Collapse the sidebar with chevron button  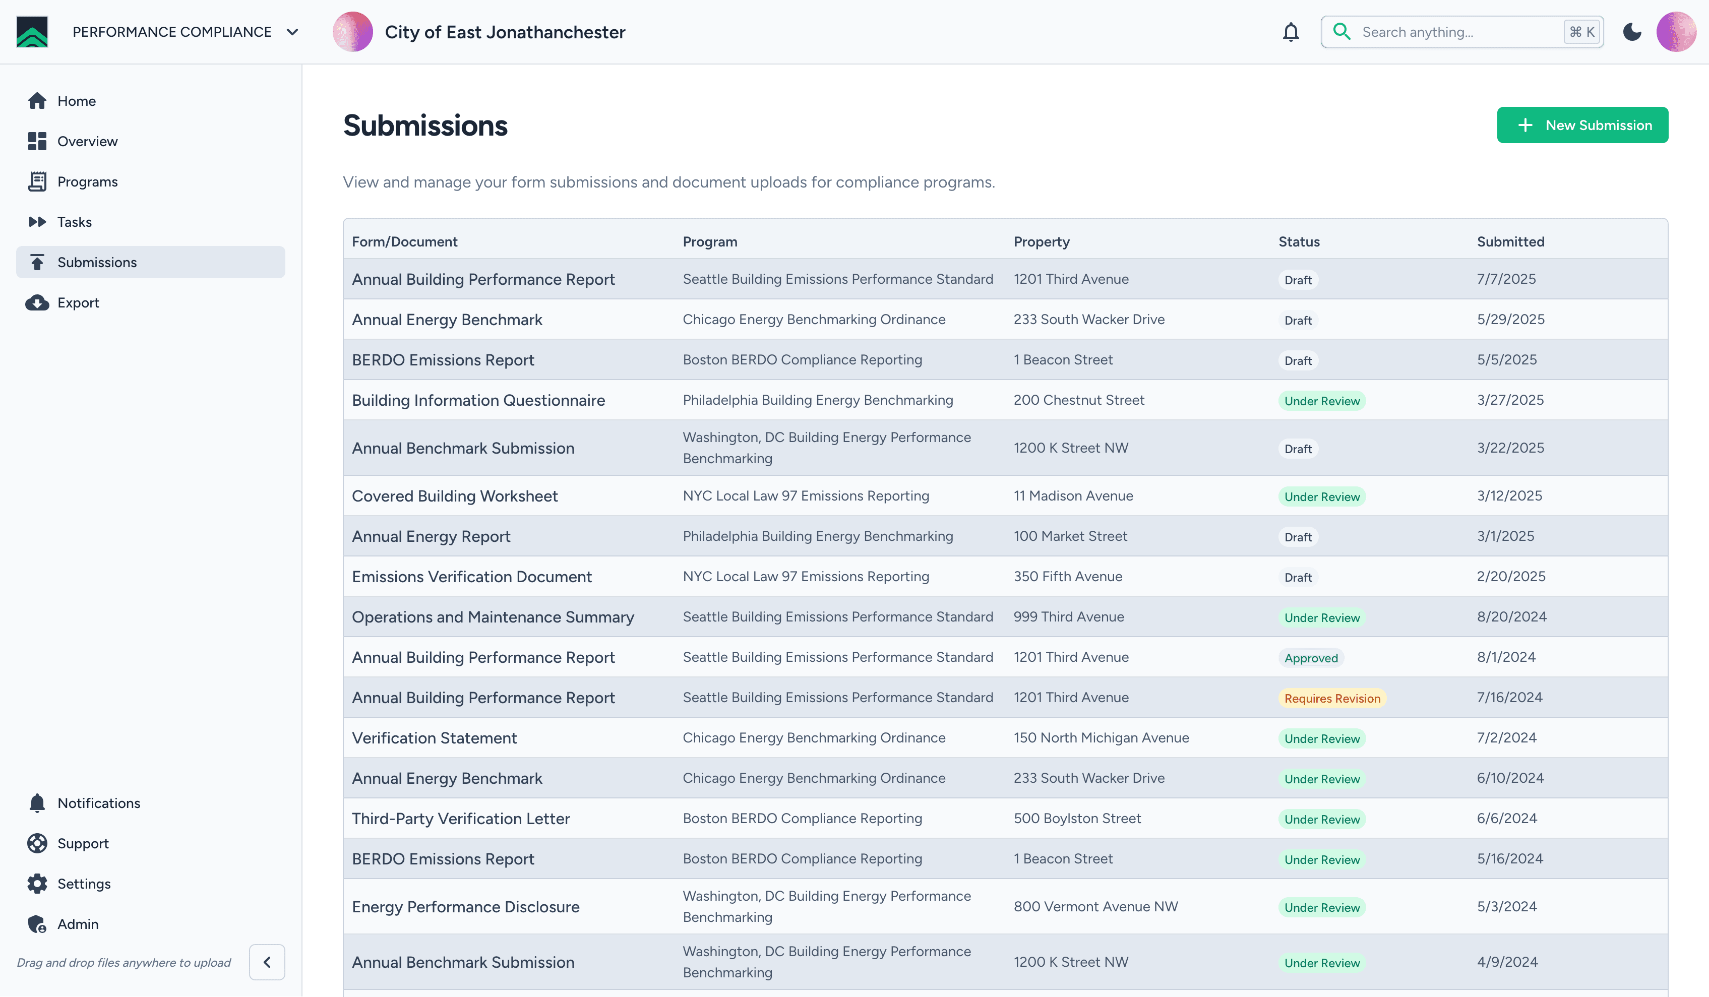coord(267,962)
